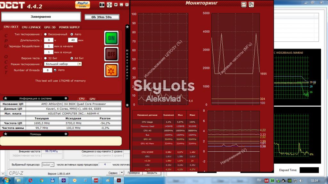
Task: Click the processor name AMD Athlon X4 860K
Action: click(x=73, y=104)
